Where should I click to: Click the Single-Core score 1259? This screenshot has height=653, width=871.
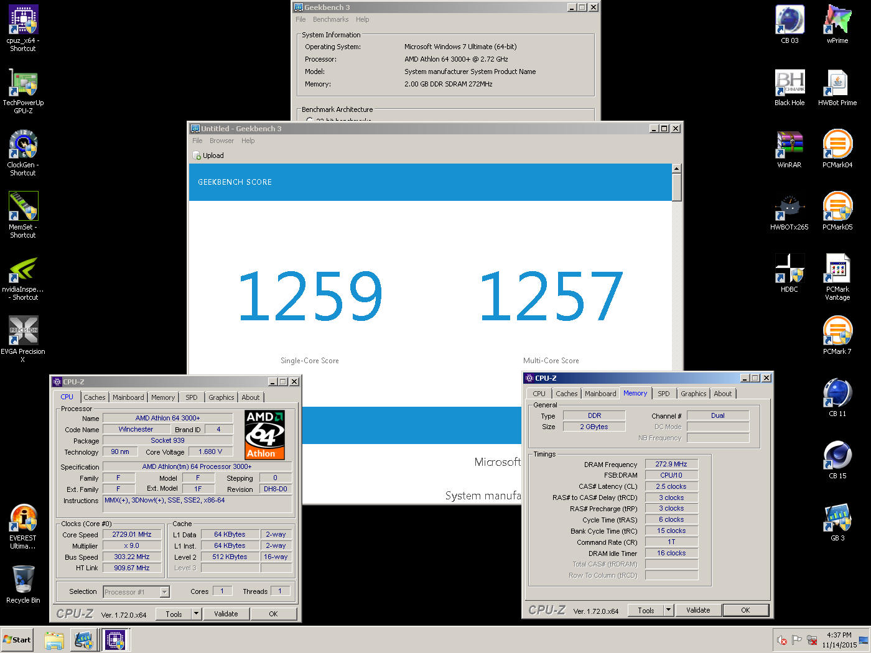click(x=310, y=296)
